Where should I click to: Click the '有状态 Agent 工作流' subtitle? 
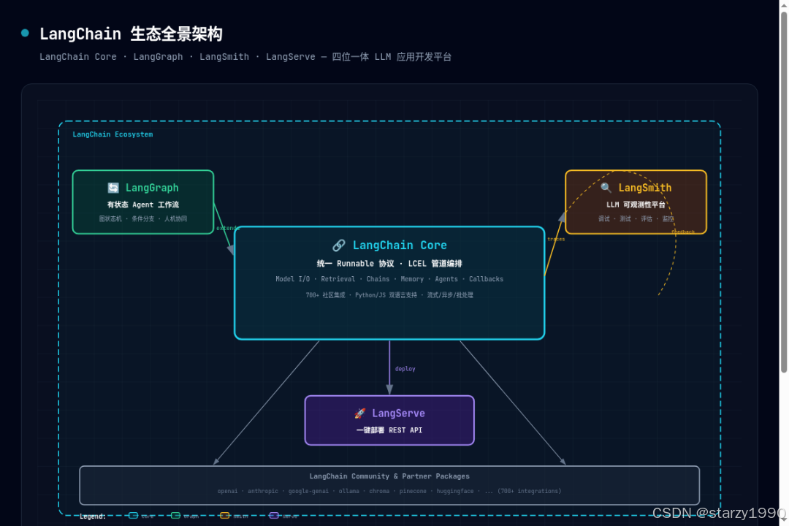tap(143, 205)
